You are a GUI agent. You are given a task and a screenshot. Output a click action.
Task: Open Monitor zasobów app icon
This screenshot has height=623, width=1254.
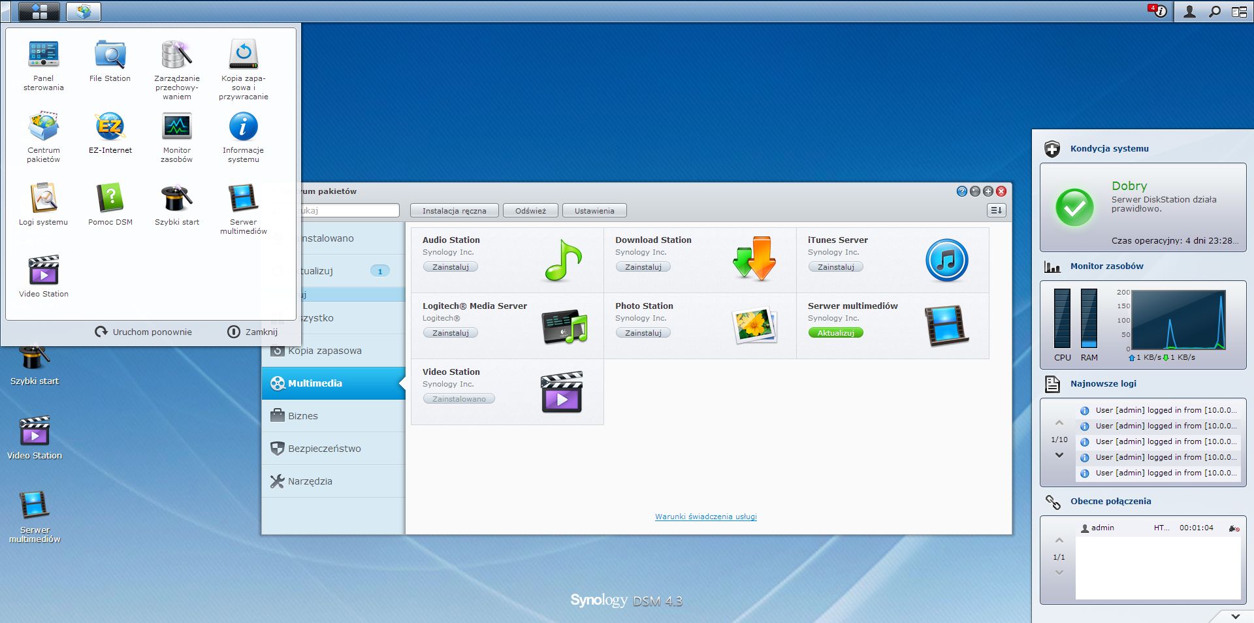pos(176,137)
